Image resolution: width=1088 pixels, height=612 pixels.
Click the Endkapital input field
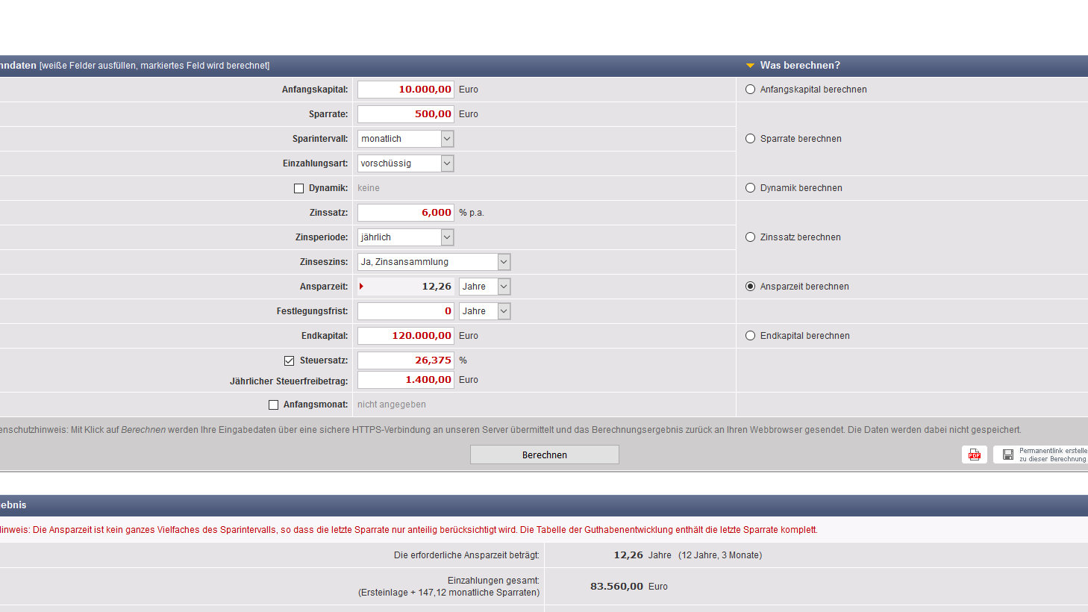point(406,336)
